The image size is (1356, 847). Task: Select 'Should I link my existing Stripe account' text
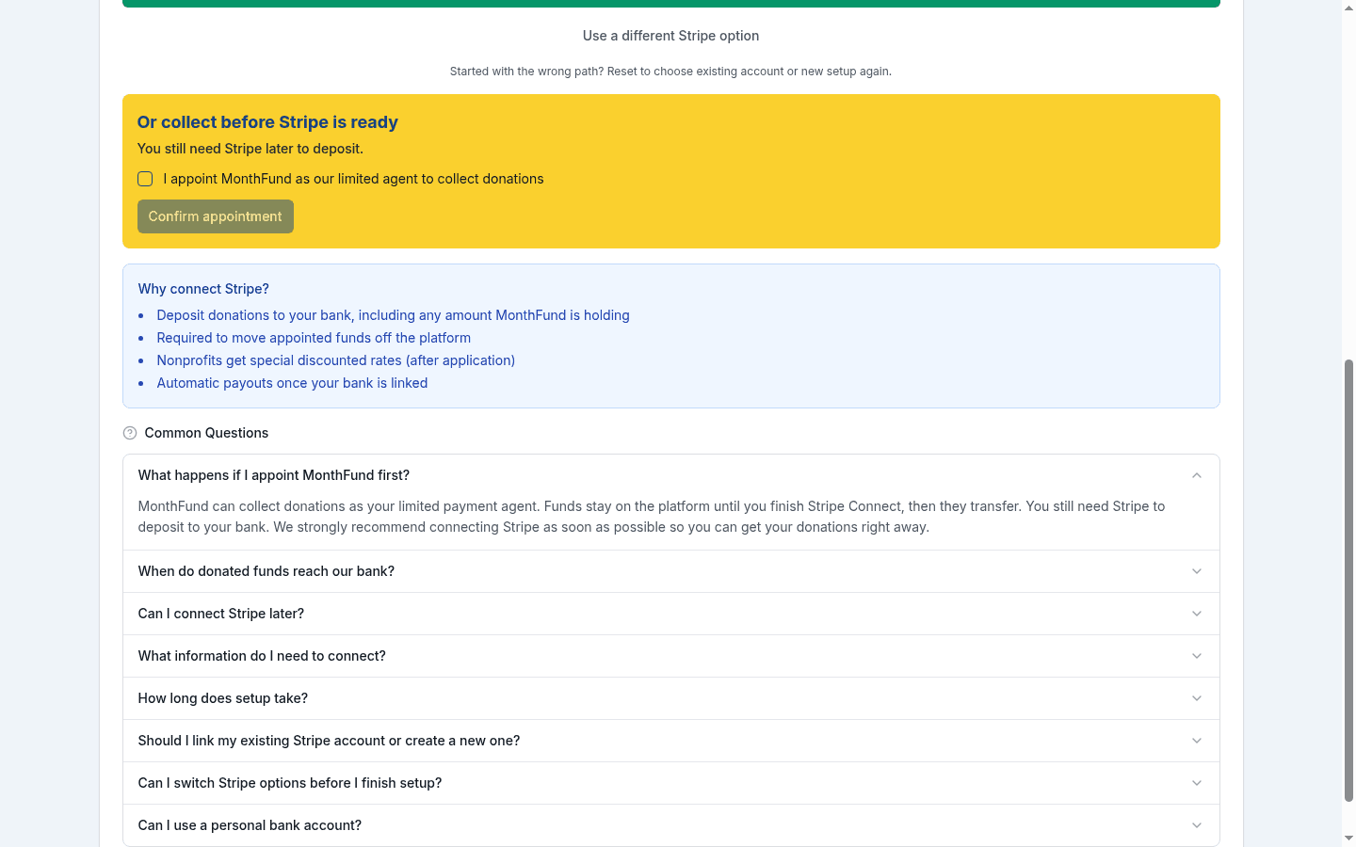tap(329, 741)
